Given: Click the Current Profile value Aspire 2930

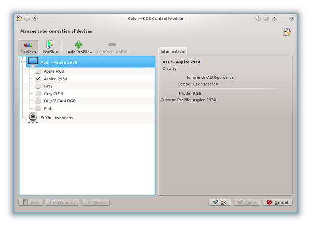Looking at the screenshot, I should click(x=204, y=100).
